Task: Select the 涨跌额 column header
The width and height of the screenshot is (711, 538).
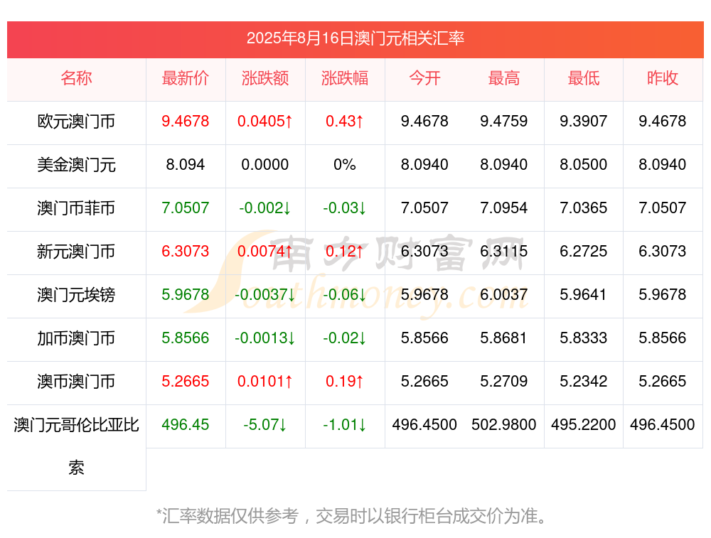Action: click(265, 78)
